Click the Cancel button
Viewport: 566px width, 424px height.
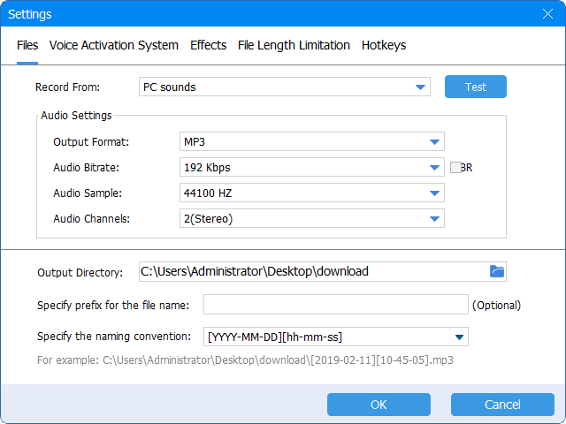coord(502,405)
